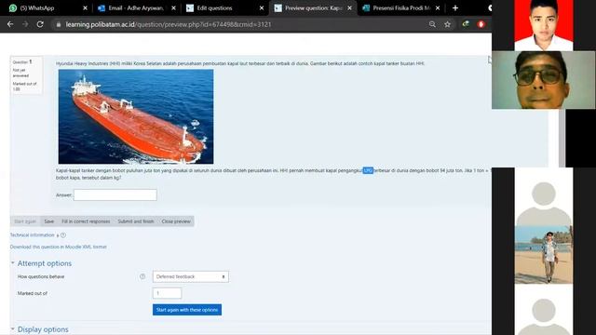596x335 pixels.
Task: Open the green browser extension icon
Action: click(466, 24)
